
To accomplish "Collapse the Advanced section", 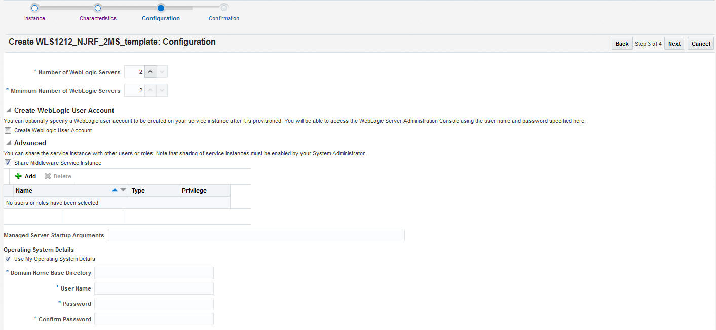I will [9, 143].
